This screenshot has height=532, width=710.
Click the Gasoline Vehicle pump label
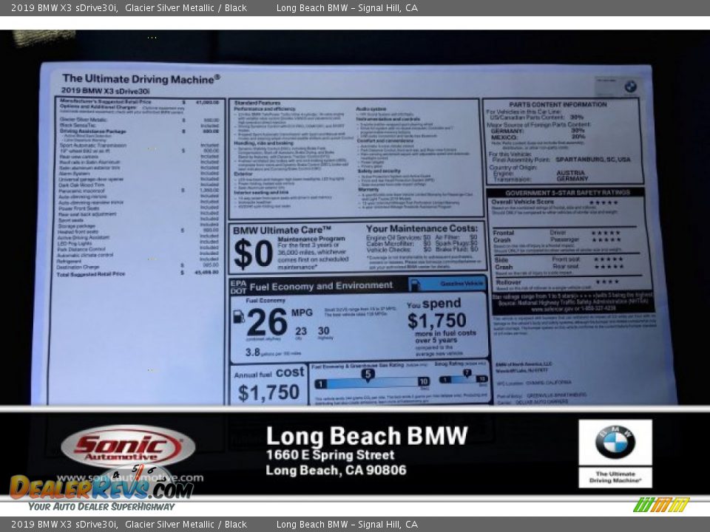(x=447, y=284)
